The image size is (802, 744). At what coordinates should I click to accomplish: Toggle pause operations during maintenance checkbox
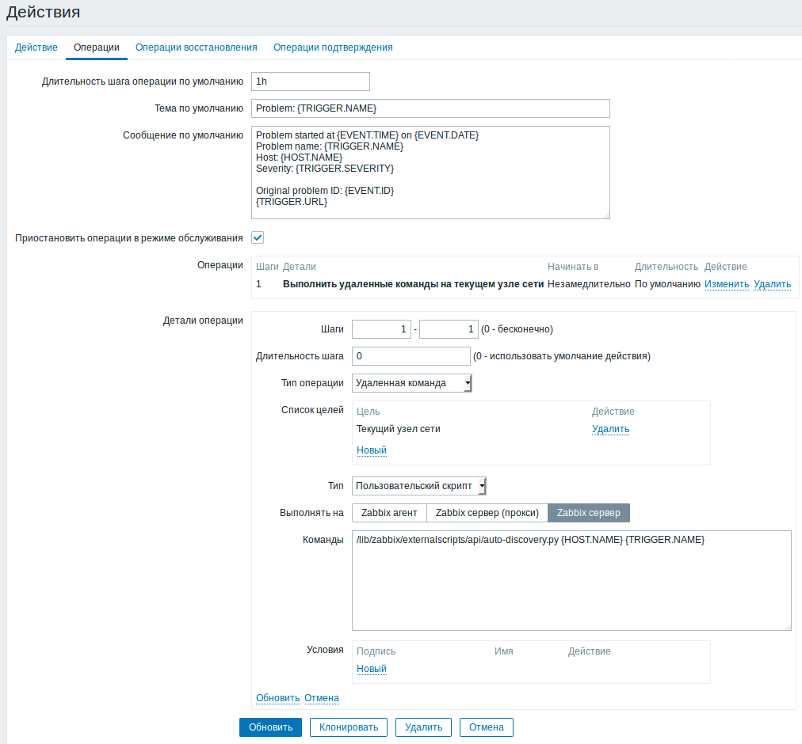point(258,237)
